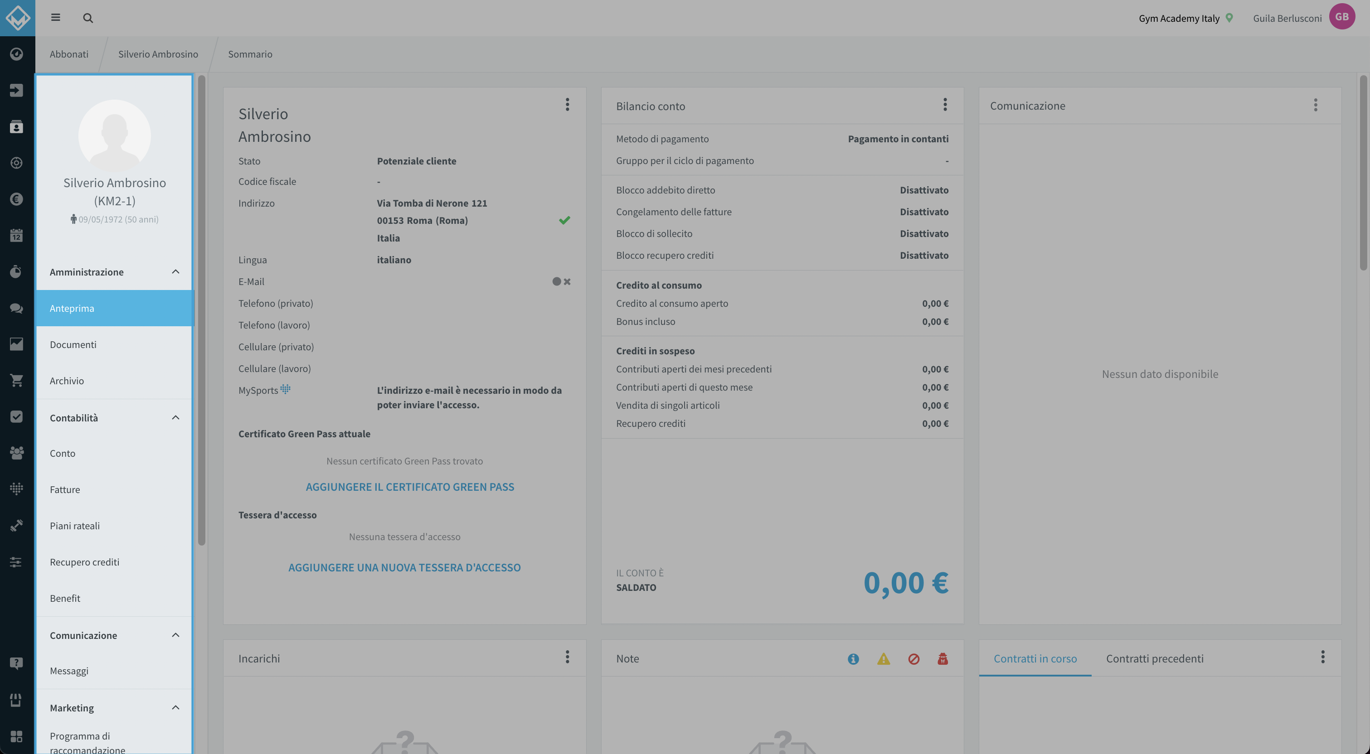
Task: Click the blue info icon in the Note card
Action: (853, 659)
